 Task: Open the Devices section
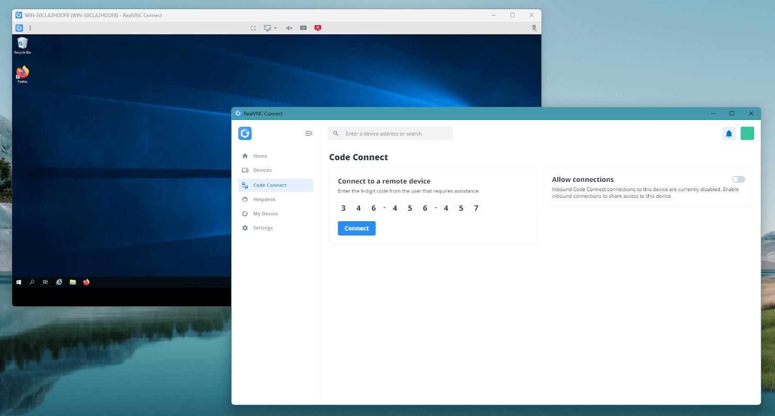point(262,170)
